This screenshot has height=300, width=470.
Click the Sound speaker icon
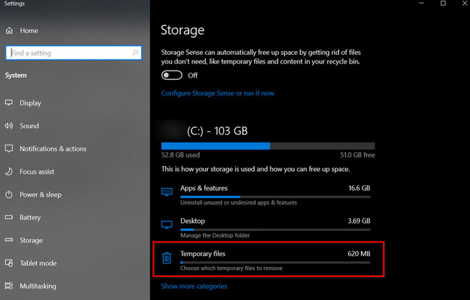9,125
